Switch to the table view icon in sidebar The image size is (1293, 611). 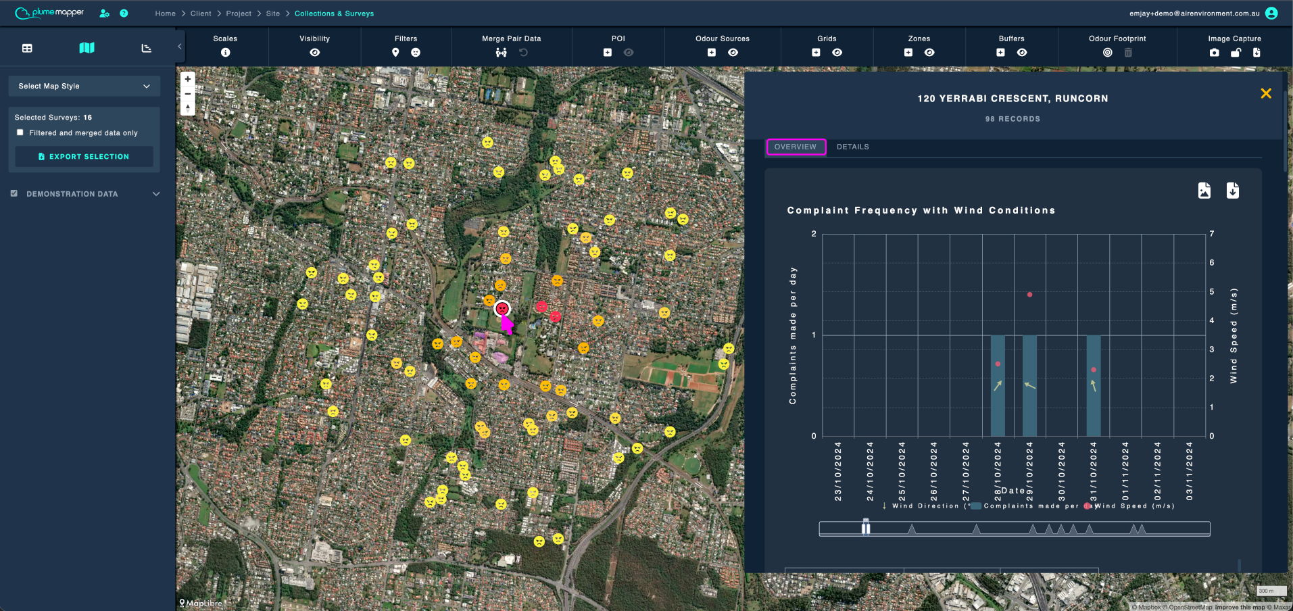coord(27,48)
